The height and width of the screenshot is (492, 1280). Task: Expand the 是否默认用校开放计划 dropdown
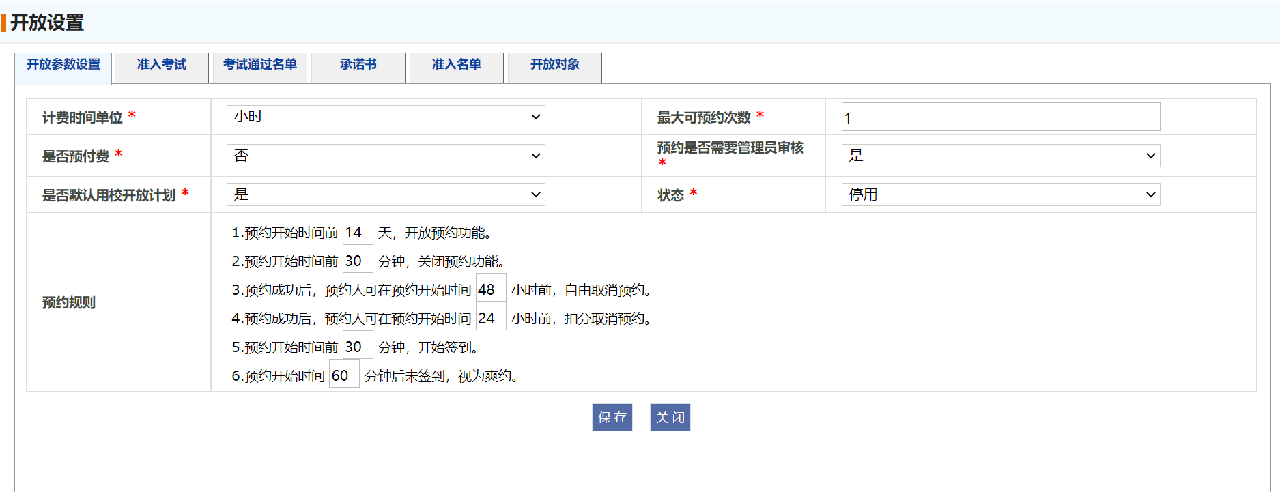[x=386, y=194]
